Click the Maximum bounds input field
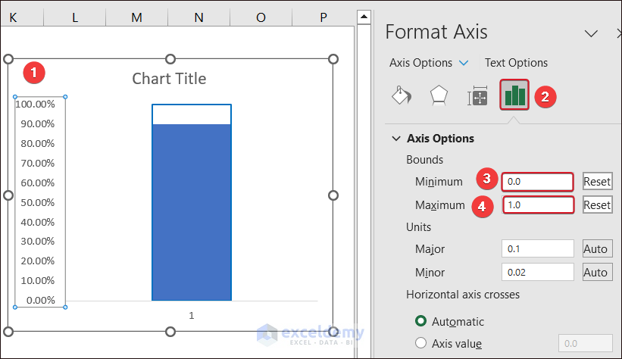Image resolution: width=622 pixels, height=359 pixels. (538, 204)
